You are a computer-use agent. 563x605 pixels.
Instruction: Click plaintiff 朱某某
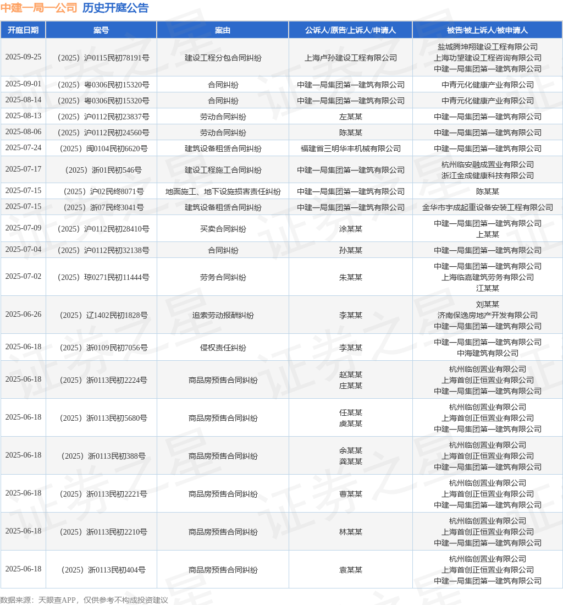click(351, 277)
